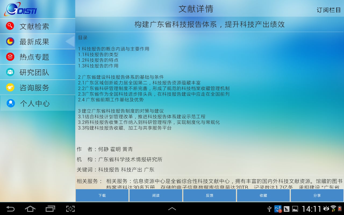
Task: Open 个人中心 menu item
Action: 37,103
